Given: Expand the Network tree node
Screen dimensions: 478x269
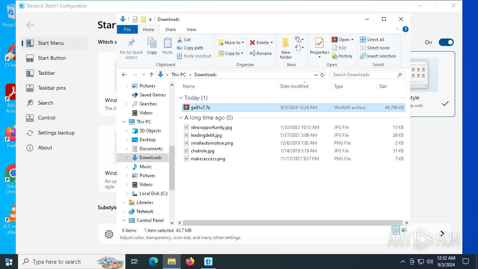Looking at the screenshot, I should (x=124, y=211).
